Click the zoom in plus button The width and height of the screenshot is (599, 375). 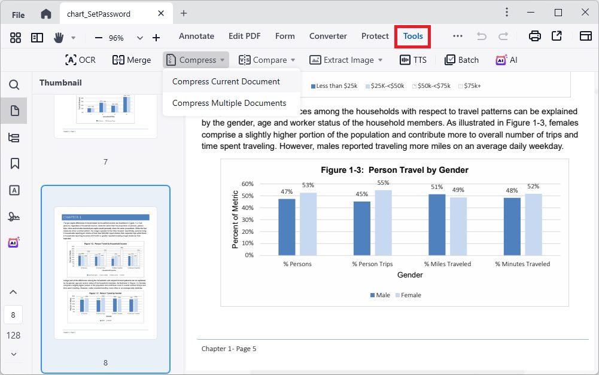tap(156, 38)
